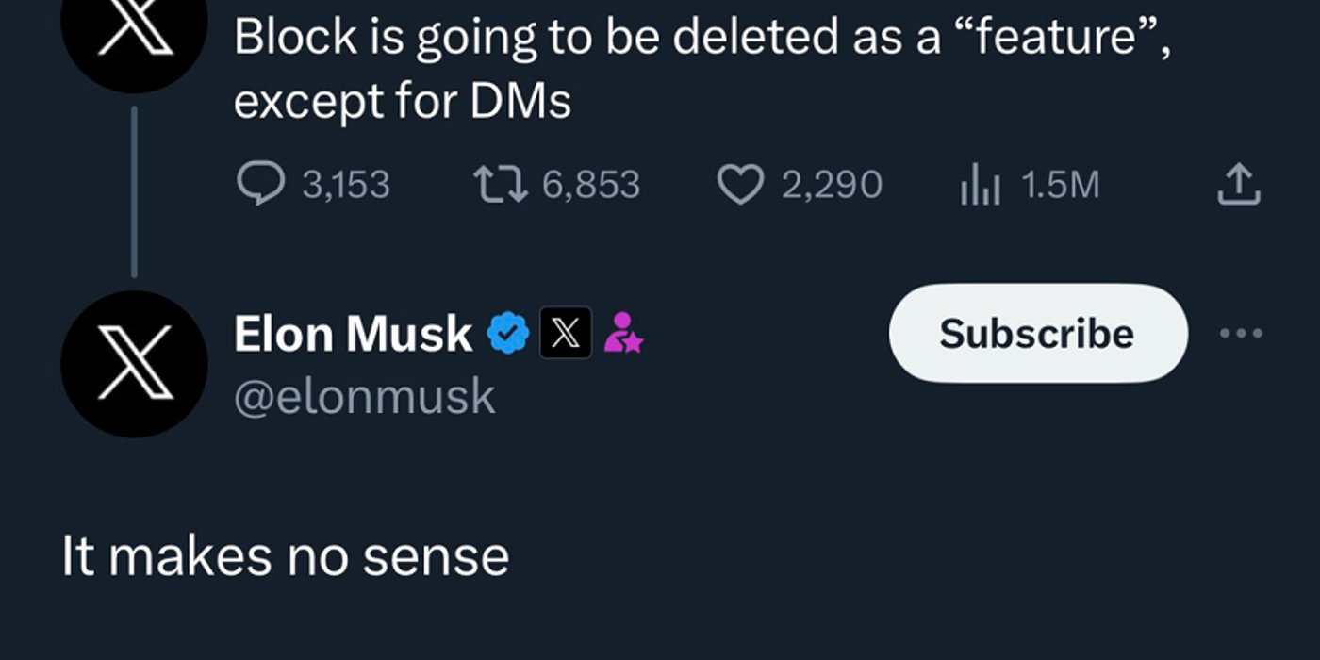Image resolution: width=1320 pixels, height=660 pixels.
Task: Select the purple subscriber star icon
Action: point(626,333)
